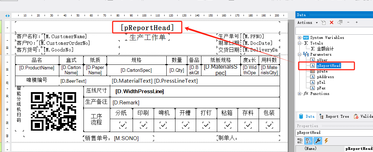Select the pReportHead parameter in tree

[329, 65]
